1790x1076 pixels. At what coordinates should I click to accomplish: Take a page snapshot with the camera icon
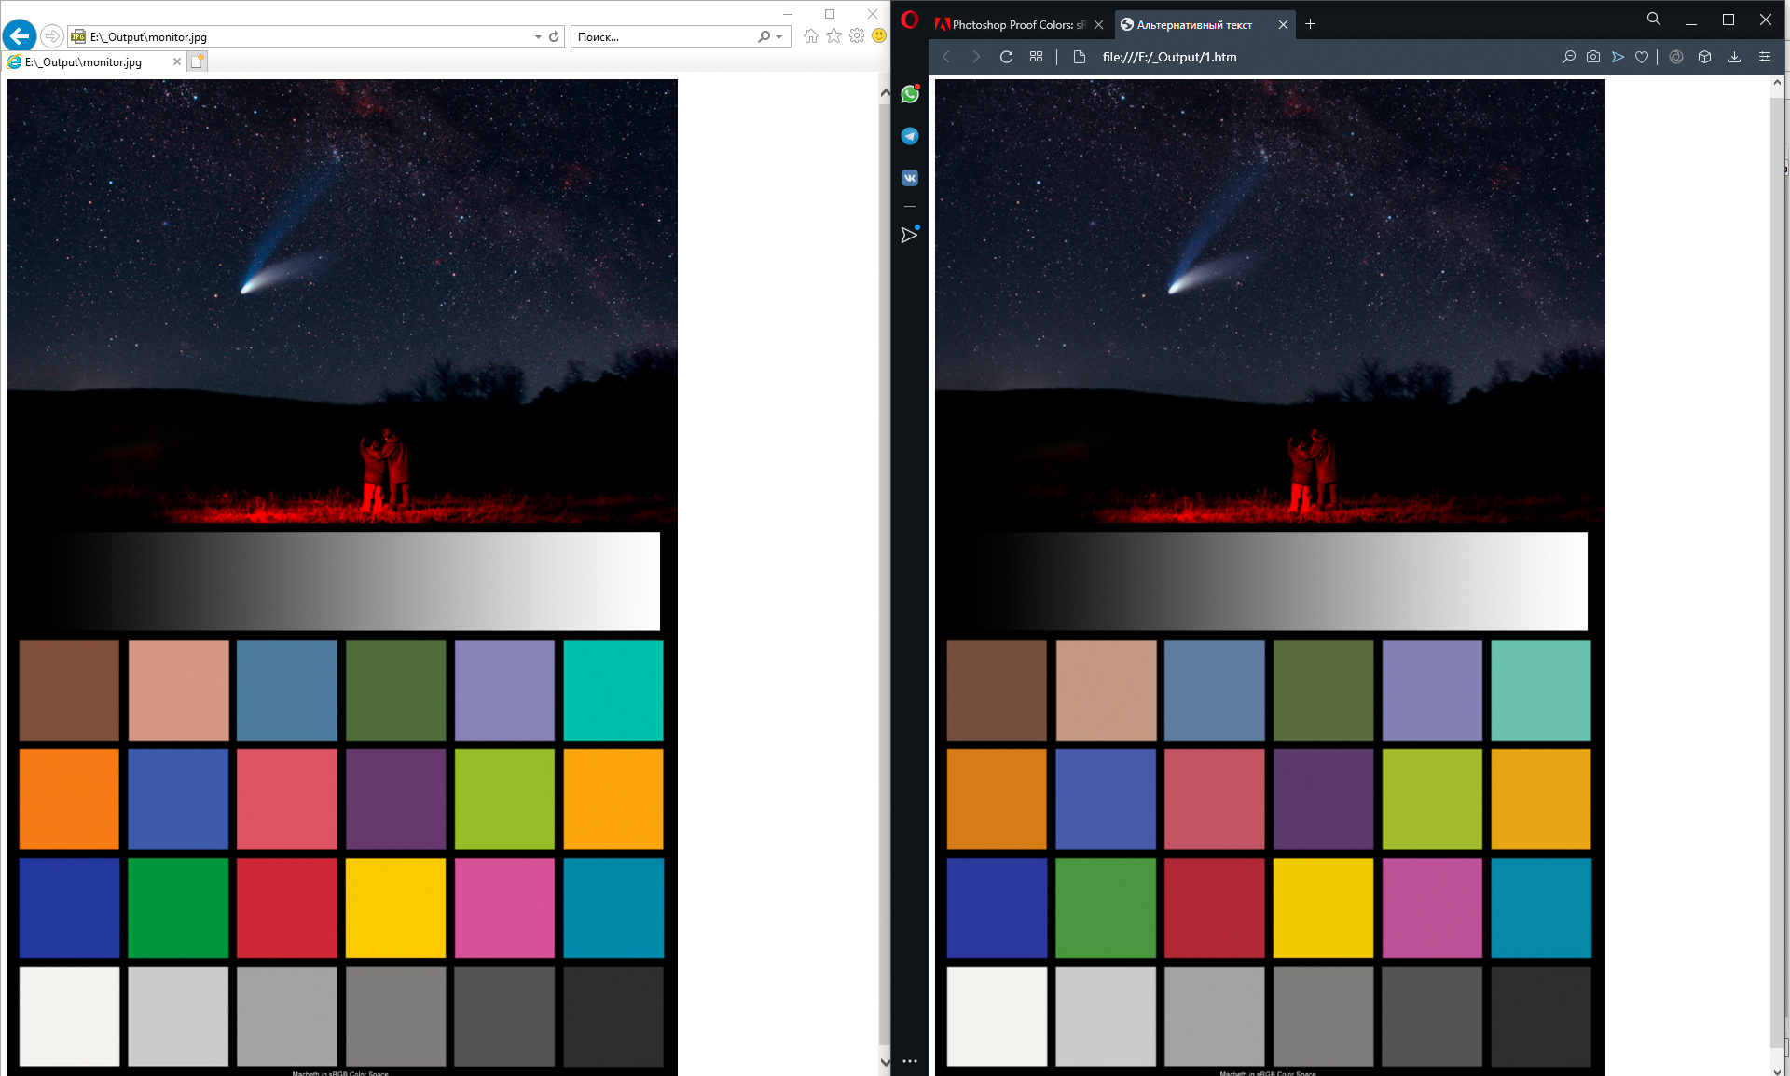(1593, 57)
